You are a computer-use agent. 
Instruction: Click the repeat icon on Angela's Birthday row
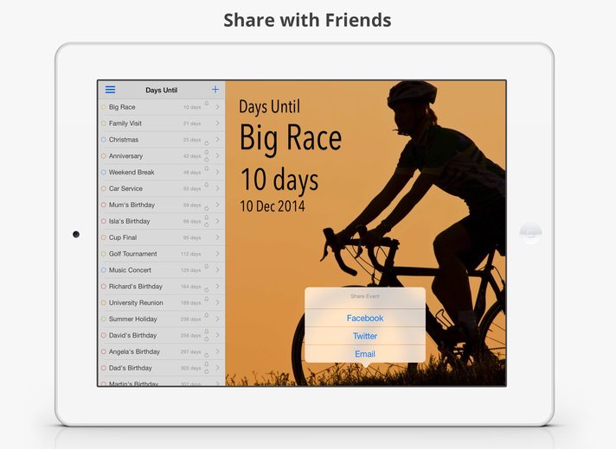207,356
